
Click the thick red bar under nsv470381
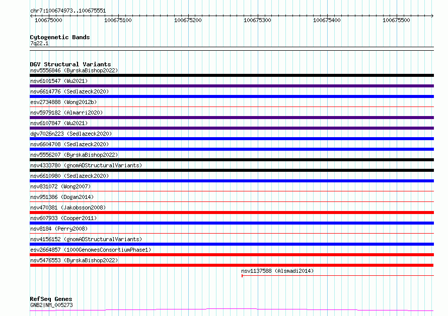pos(232,213)
